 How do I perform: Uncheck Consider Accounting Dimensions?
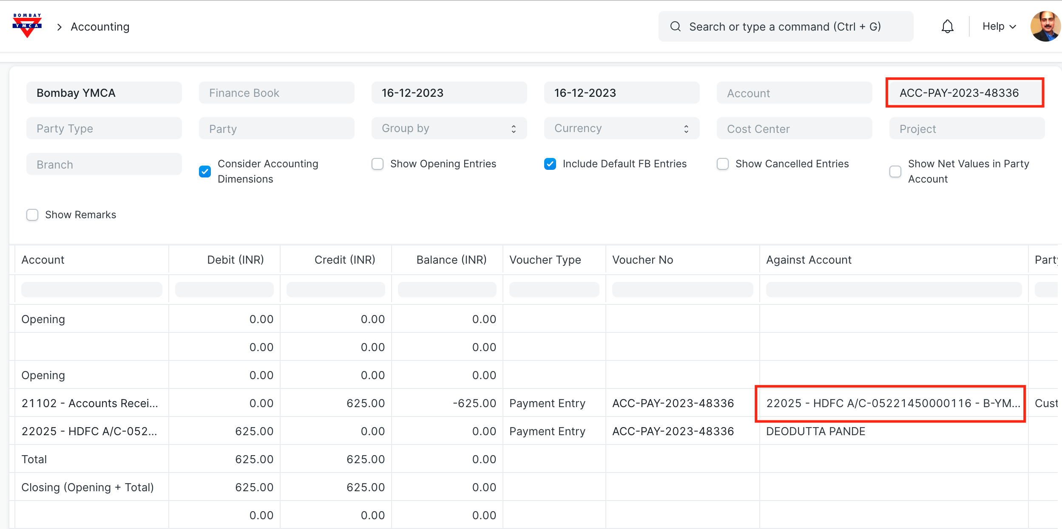click(x=205, y=172)
